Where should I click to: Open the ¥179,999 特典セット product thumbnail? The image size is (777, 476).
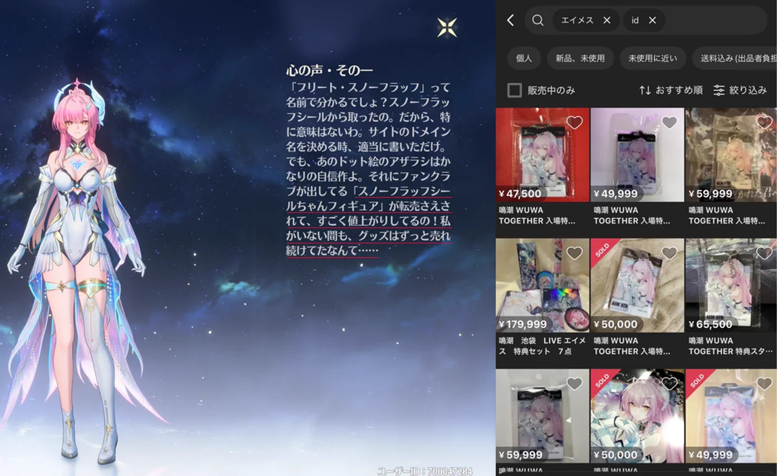pos(543,286)
